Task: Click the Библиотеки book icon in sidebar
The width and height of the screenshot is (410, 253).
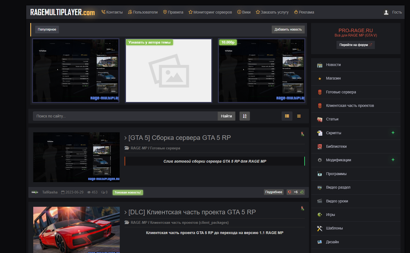Action: point(320,146)
